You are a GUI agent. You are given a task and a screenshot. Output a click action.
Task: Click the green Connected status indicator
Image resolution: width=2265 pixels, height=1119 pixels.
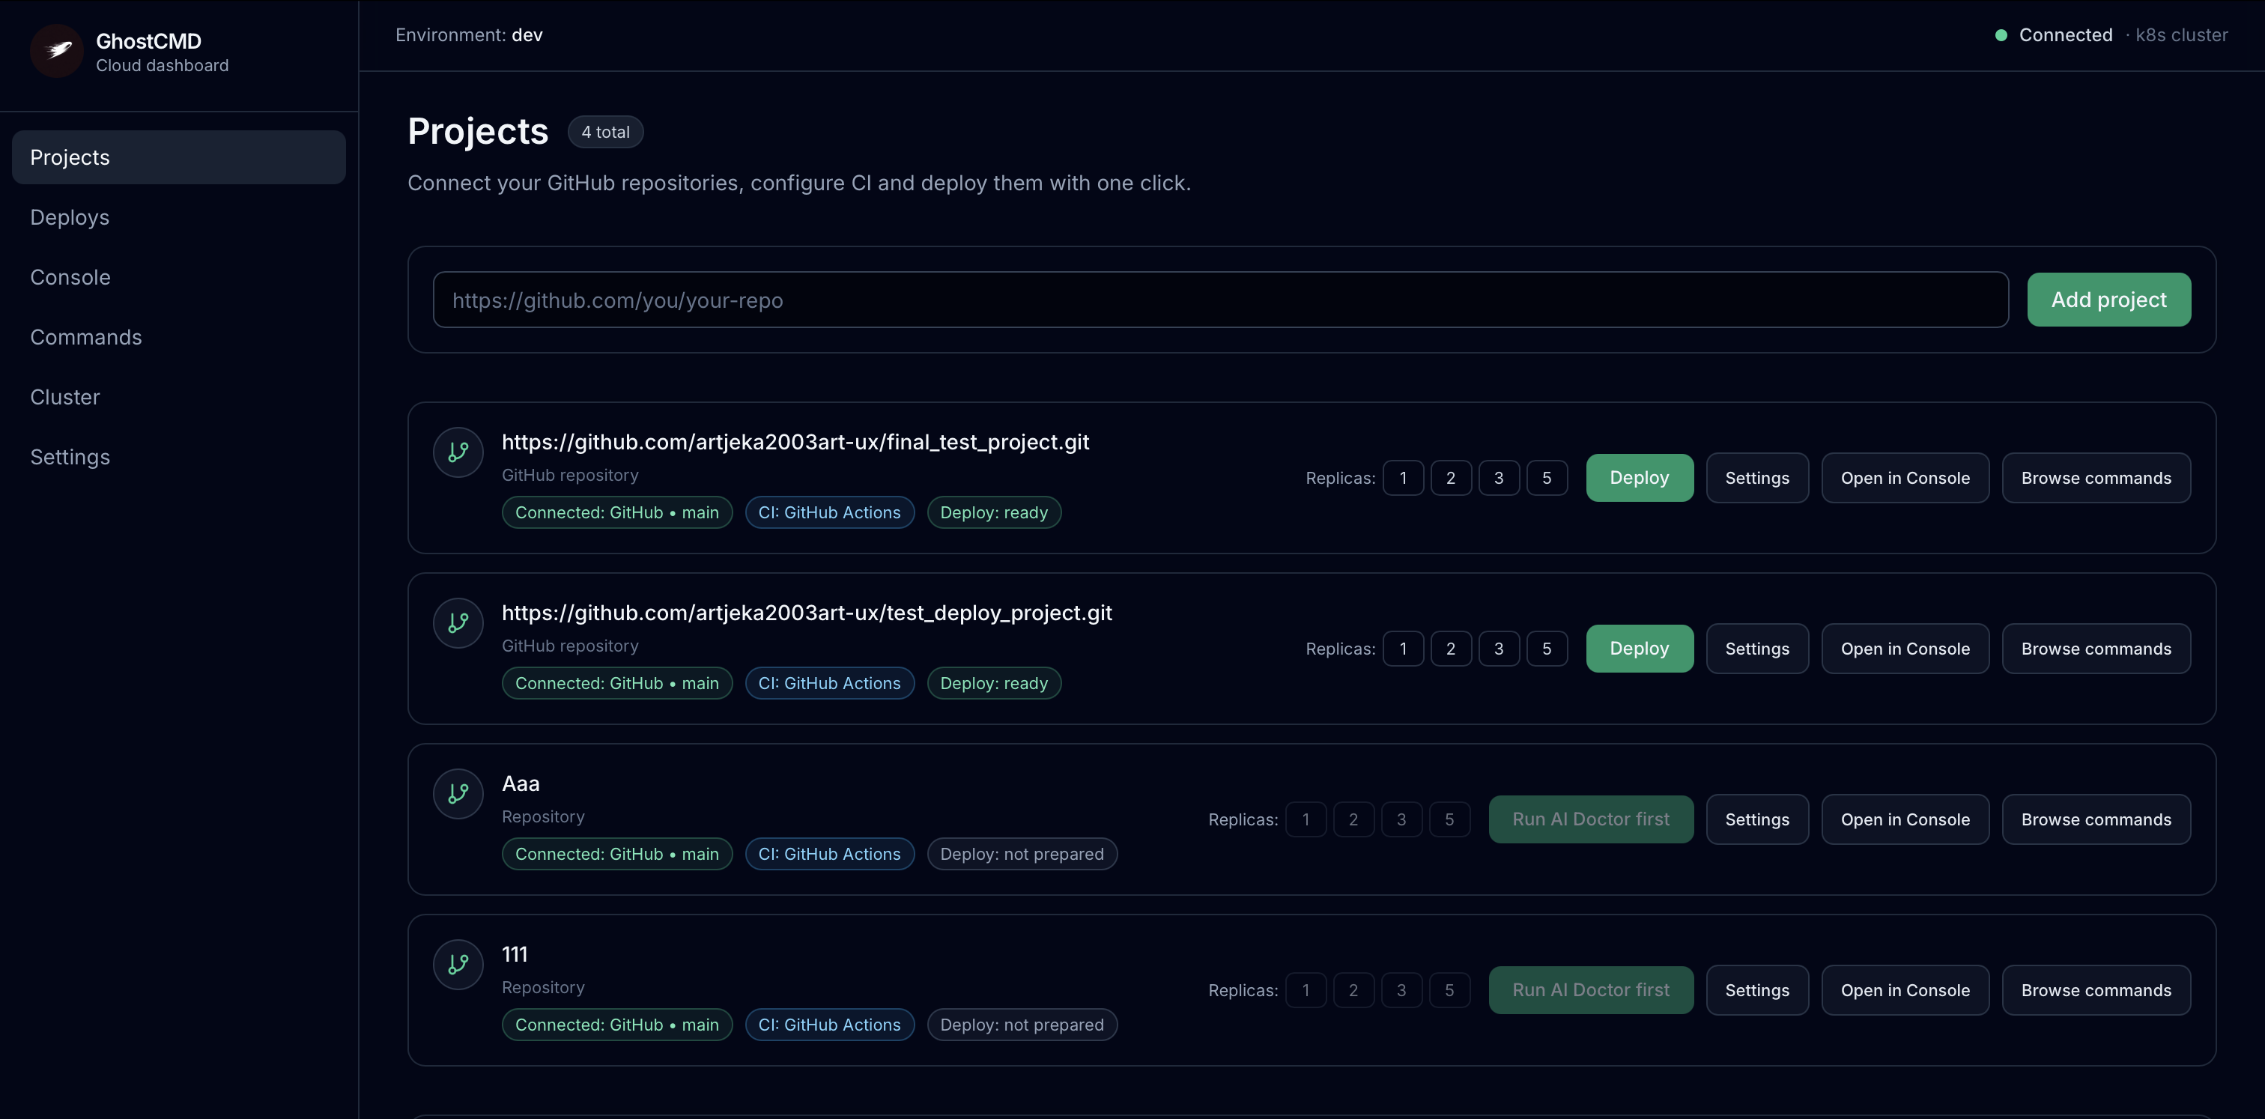click(x=2001, y=34)
